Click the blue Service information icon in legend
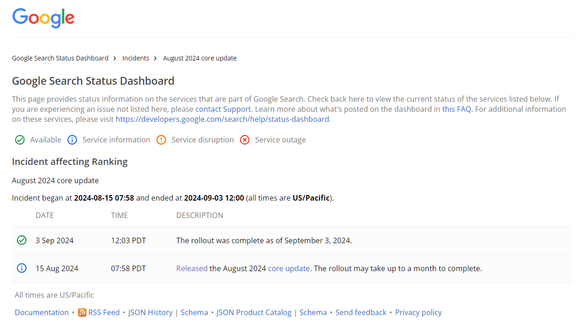This screenshot has height=327, width=577. (x=72, y=140)
